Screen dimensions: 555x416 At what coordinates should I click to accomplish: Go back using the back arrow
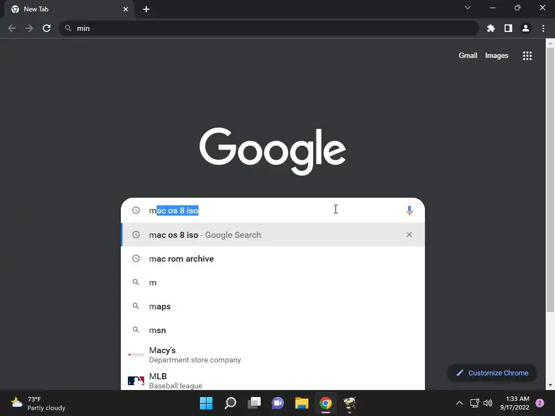pos(12,28)
